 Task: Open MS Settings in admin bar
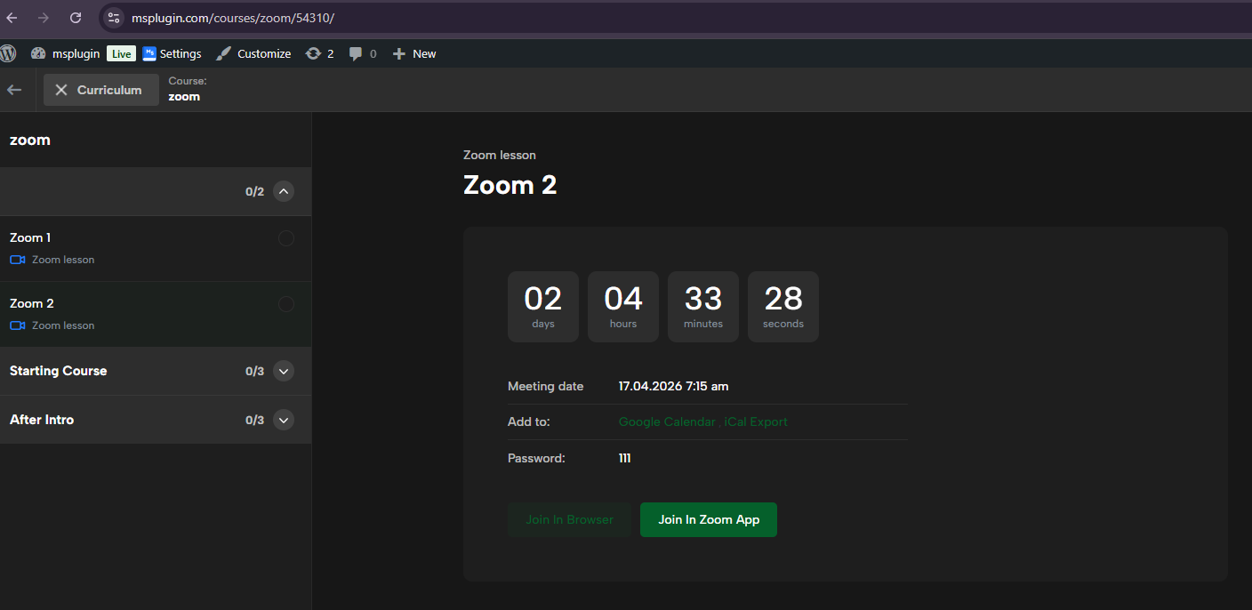172,53
